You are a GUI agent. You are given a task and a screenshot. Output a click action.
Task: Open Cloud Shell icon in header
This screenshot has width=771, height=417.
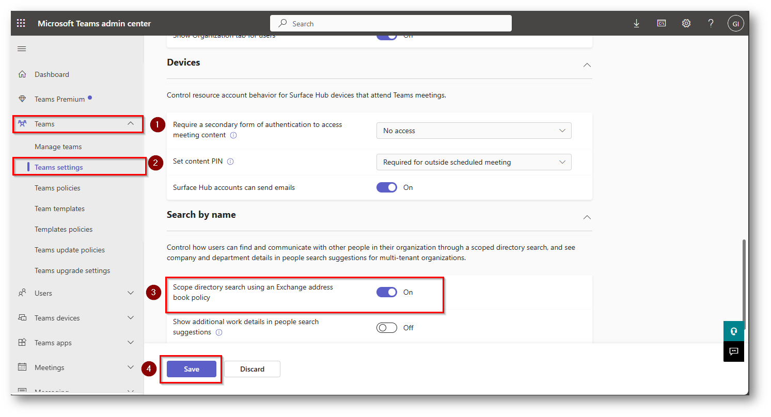coord(661,23)
